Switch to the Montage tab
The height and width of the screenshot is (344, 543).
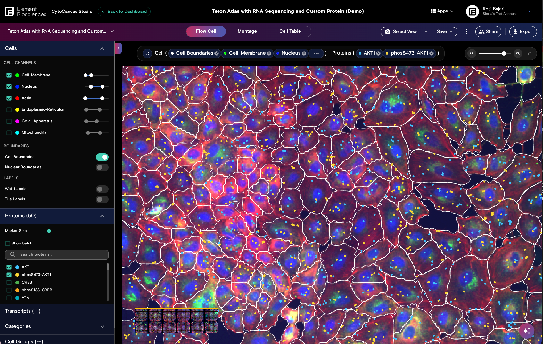(247, 31)
